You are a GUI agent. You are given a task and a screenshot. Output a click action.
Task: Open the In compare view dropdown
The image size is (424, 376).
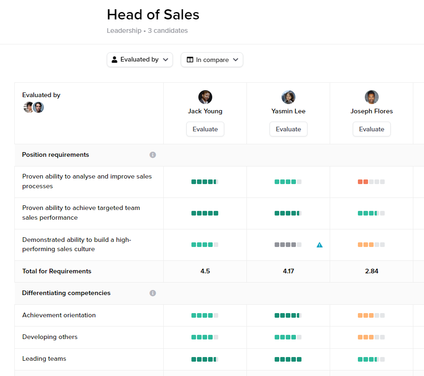click(212, 60)
